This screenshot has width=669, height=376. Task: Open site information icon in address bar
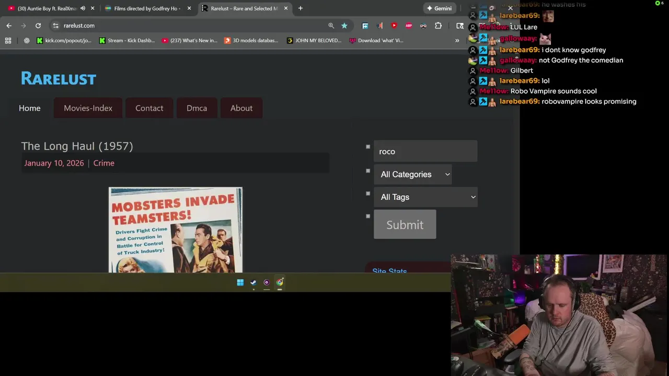coord(56,26)
